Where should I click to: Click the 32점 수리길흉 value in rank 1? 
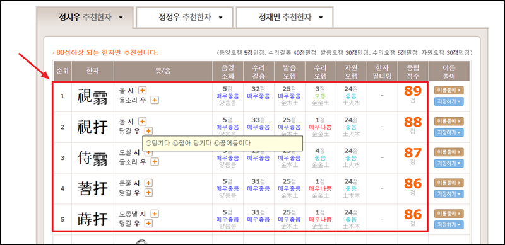[x=258, y=89]
